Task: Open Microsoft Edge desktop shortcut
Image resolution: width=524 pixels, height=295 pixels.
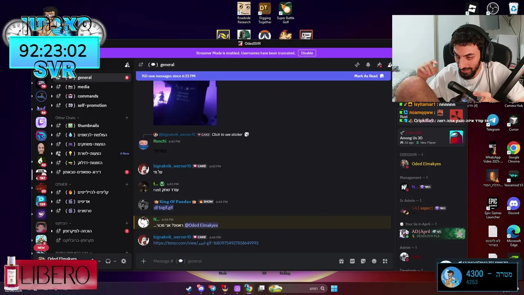Action: click(x=513, y=236)
